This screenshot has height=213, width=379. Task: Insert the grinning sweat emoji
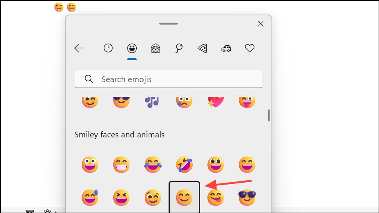coord(90,197)
